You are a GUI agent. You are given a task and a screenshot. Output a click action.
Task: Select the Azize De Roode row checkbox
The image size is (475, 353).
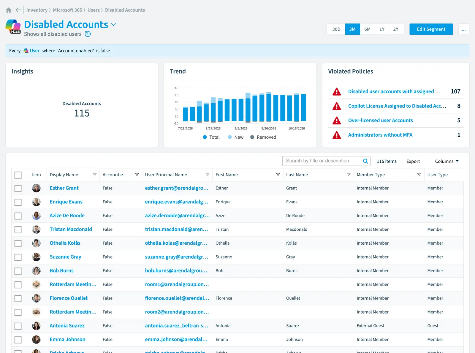tap(18, 216)
